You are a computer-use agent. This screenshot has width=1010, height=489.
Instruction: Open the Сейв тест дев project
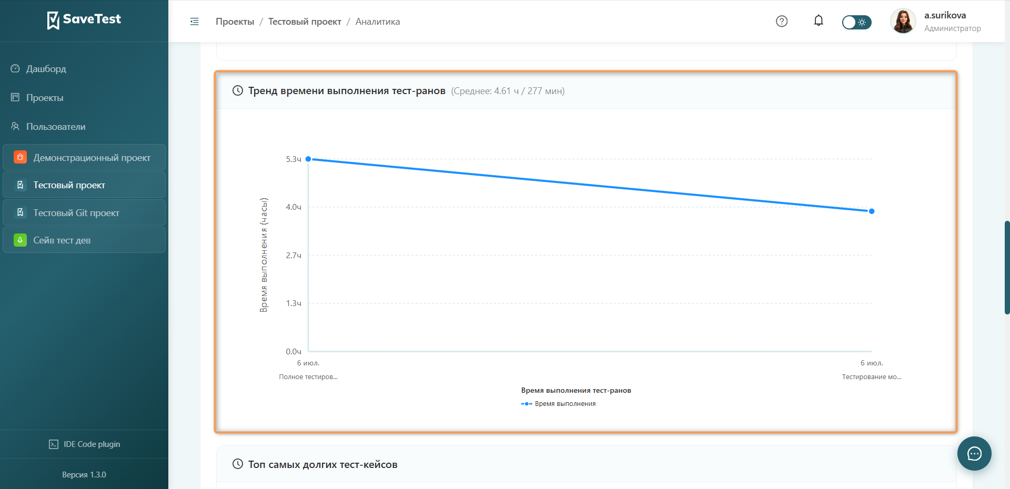pos(84,240)
